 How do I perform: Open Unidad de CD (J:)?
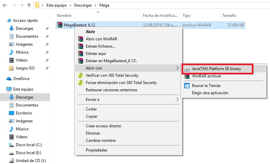click(x=31, y=161)
